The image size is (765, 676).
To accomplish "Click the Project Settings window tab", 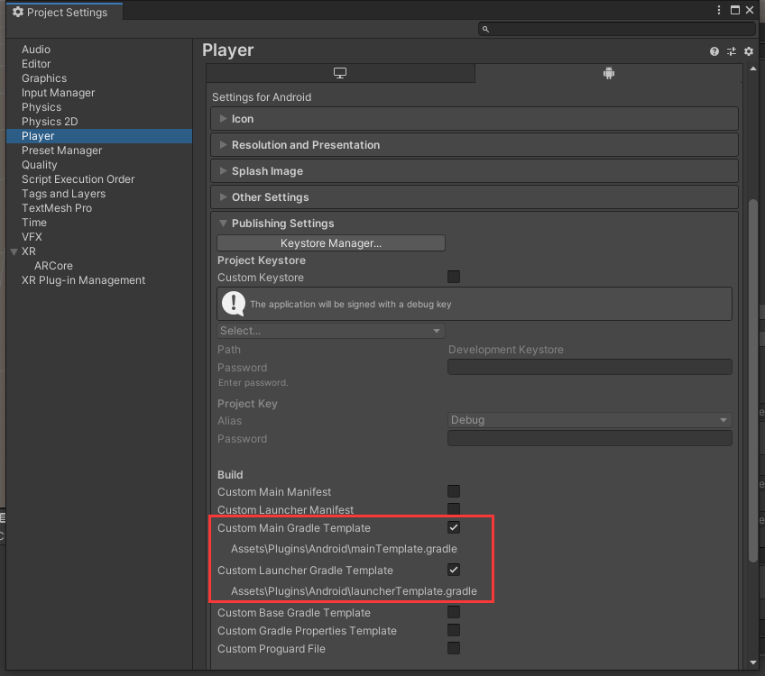I will coord(64,12).
